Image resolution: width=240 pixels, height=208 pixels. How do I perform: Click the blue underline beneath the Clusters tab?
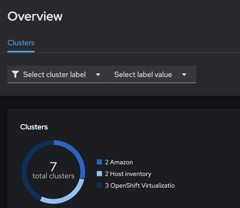click(x=21, y=51)
